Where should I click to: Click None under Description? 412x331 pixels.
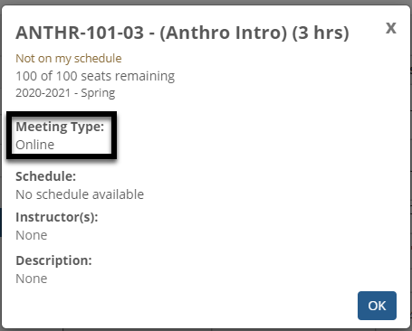32,279
